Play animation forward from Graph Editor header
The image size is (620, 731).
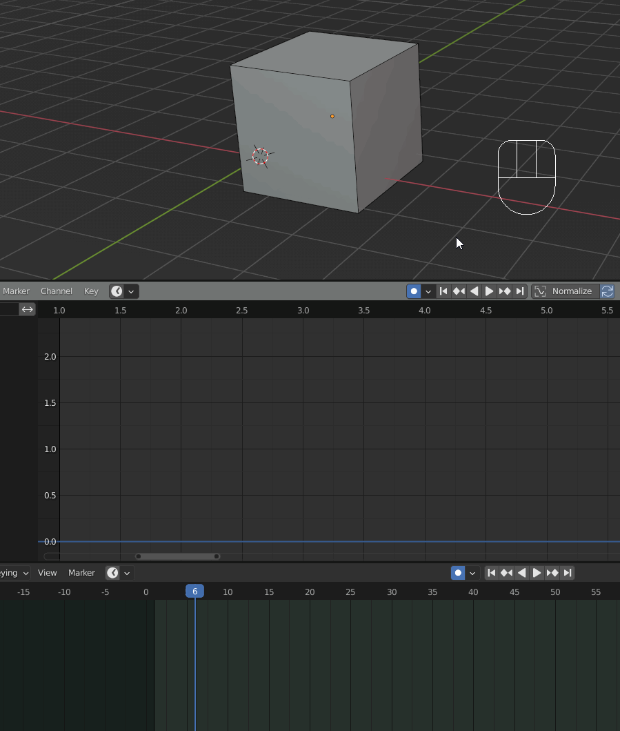tap(490, 291)
